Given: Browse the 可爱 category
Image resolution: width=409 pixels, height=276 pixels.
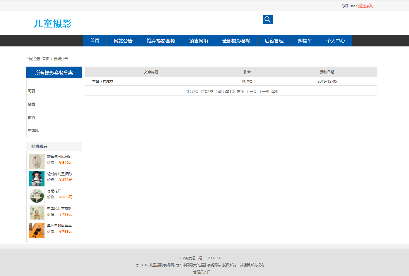Looking at the screenshot, I should [x=31, y=91].
